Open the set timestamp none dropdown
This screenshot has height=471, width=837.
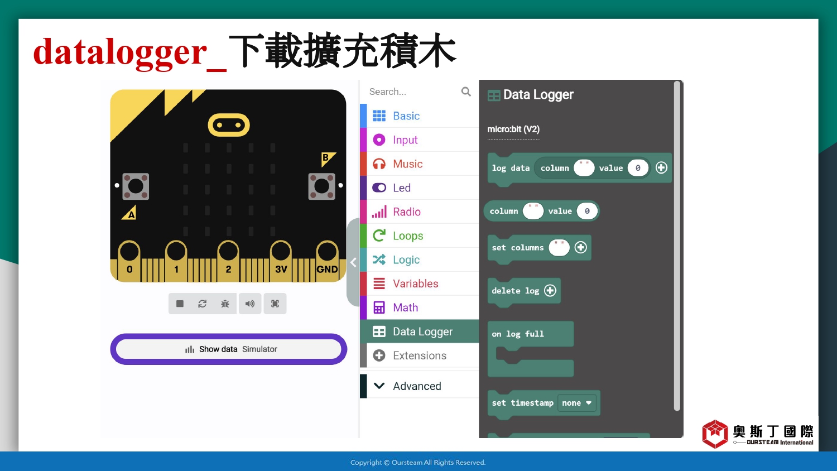(577, 403)
